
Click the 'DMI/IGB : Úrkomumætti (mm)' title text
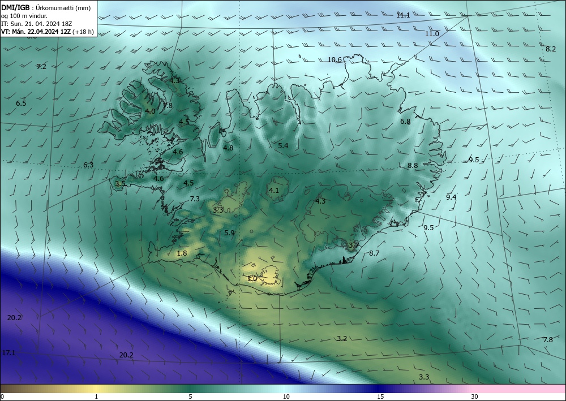tap(45, 7)
